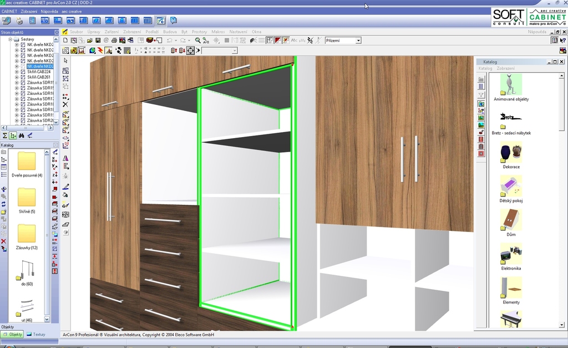Select the zoom magnifier tool
The height and width of the screenshot is (348, 568).
(x=198, y=41)
